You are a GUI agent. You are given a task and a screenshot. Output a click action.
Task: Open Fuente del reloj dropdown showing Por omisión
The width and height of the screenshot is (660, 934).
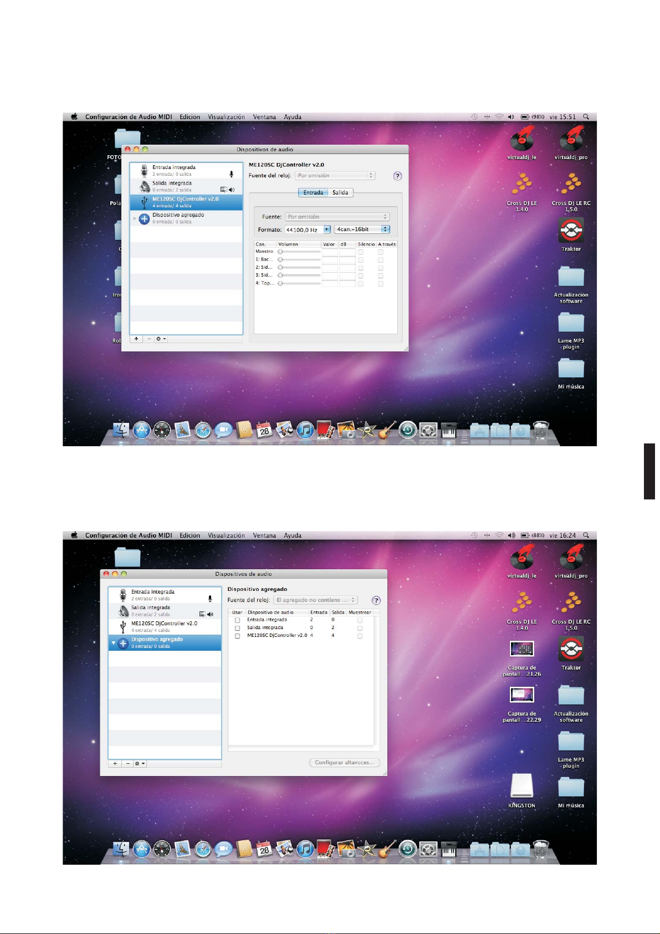(x=335, y=176)
